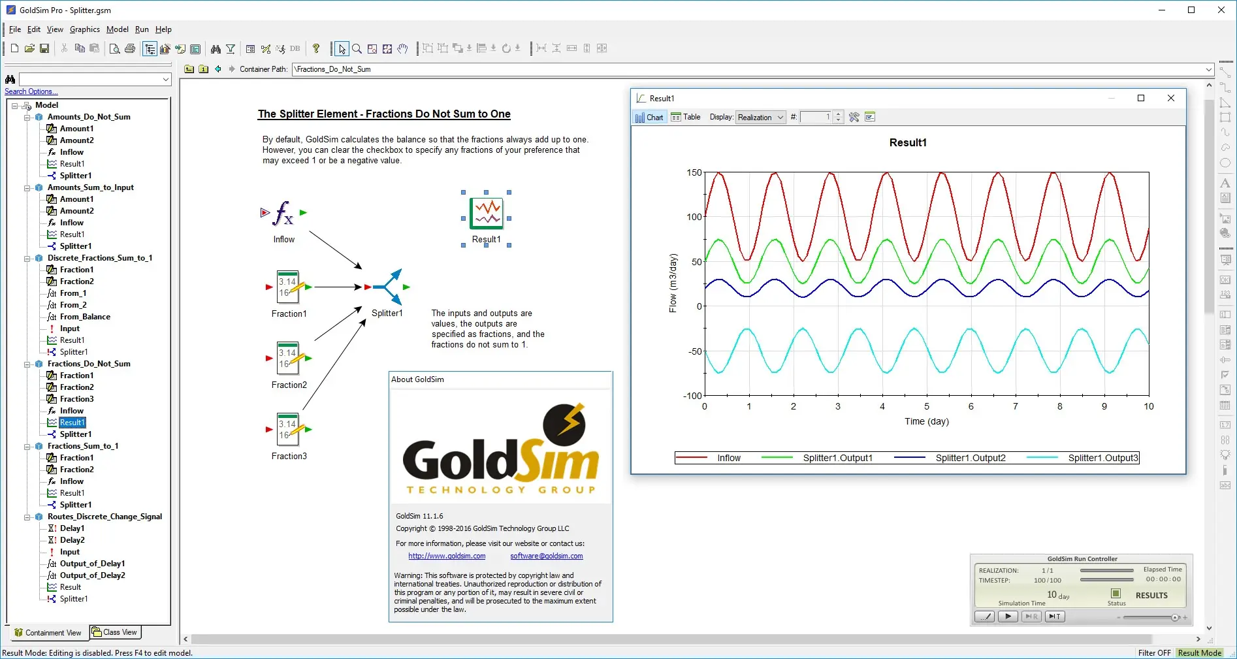Screen dimensions: 1237x659
Task: Click the New file toolbar icon
Action: [14, 48]
